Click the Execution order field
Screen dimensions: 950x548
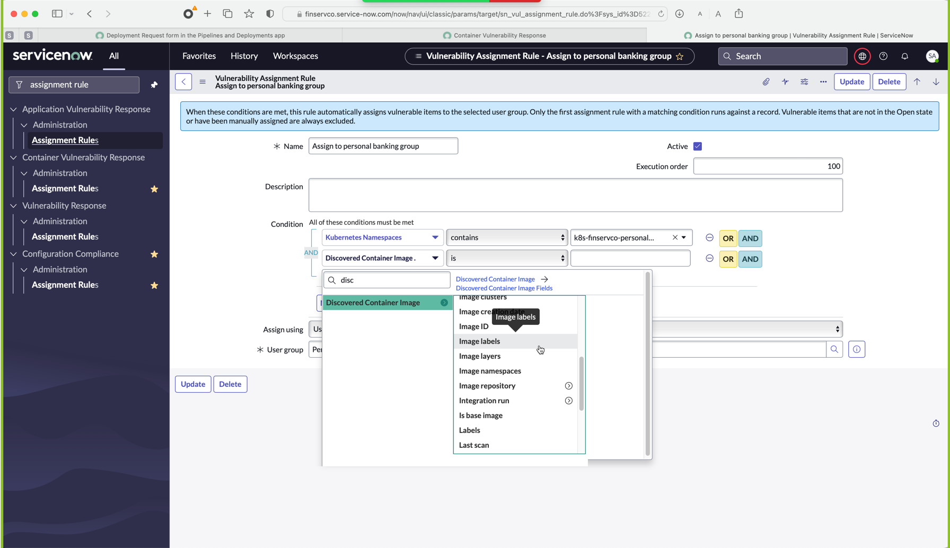point(768,166)
